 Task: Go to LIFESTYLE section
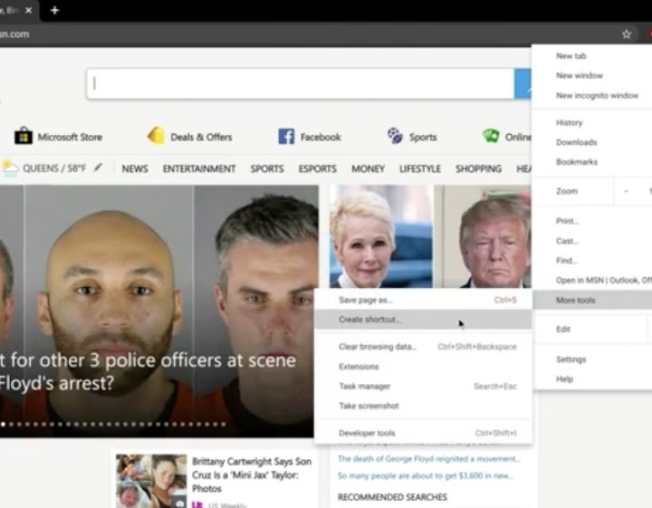click(x=420, y=168)
